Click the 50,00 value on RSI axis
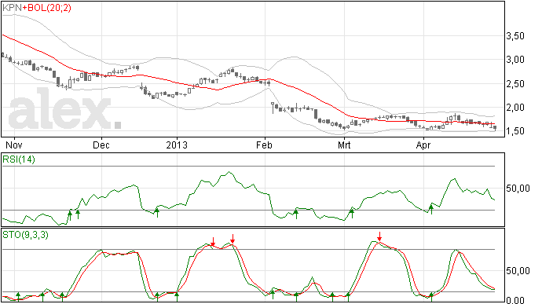The height and width of the screenshot is (304, 542). (518, 189)
